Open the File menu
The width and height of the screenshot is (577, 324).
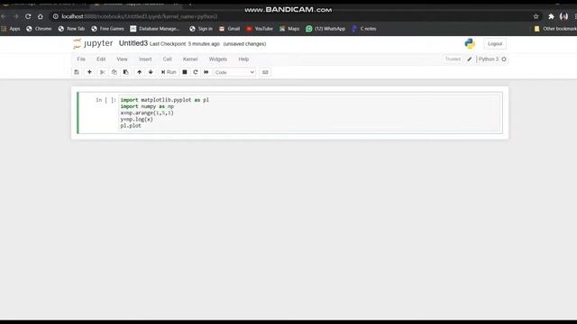pos(81,59)
